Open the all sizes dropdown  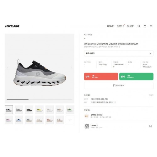pyautogui.click(x=119, y=53)
